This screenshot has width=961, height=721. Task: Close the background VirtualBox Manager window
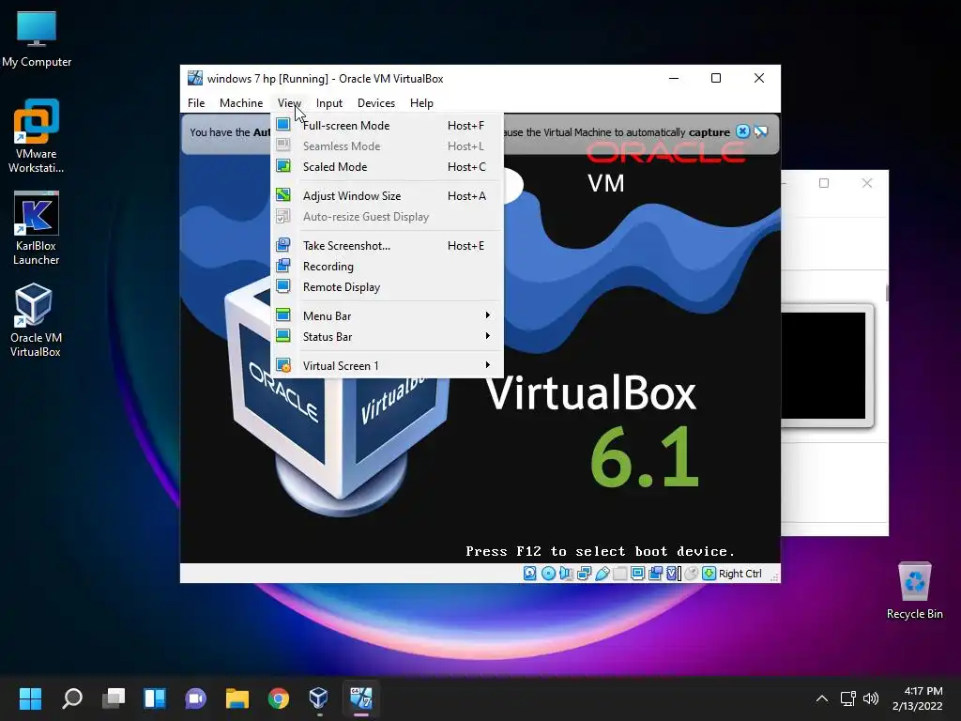[866, 183]
